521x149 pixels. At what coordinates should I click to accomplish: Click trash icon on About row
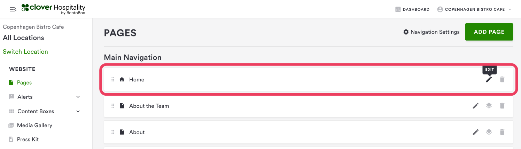[502, 132]
